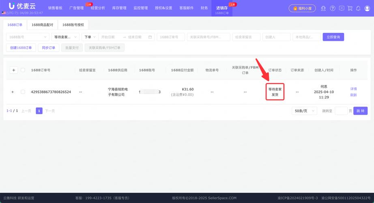Switch to the 1688商品配对 tab
The width and height of the screenshot is (374, 203).
pos(42,25)
